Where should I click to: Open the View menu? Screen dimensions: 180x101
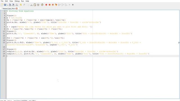point(11,1)
